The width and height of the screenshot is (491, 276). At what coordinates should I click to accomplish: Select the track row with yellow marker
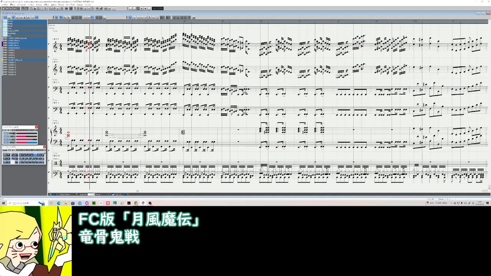[x=25, y=60]
